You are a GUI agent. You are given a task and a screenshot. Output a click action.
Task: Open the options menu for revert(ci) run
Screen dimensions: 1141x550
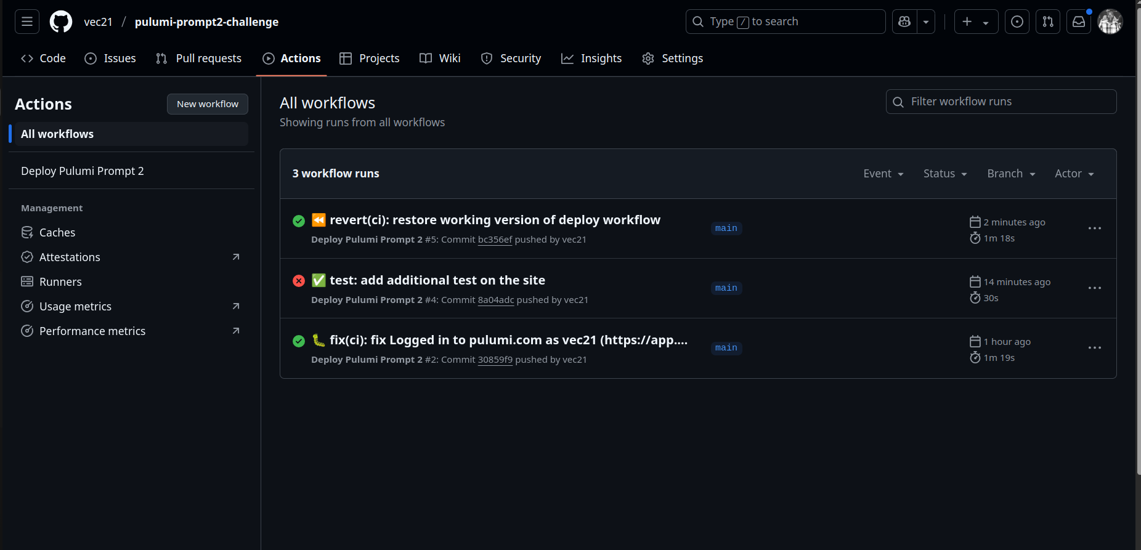click(x=1095, y=228)
